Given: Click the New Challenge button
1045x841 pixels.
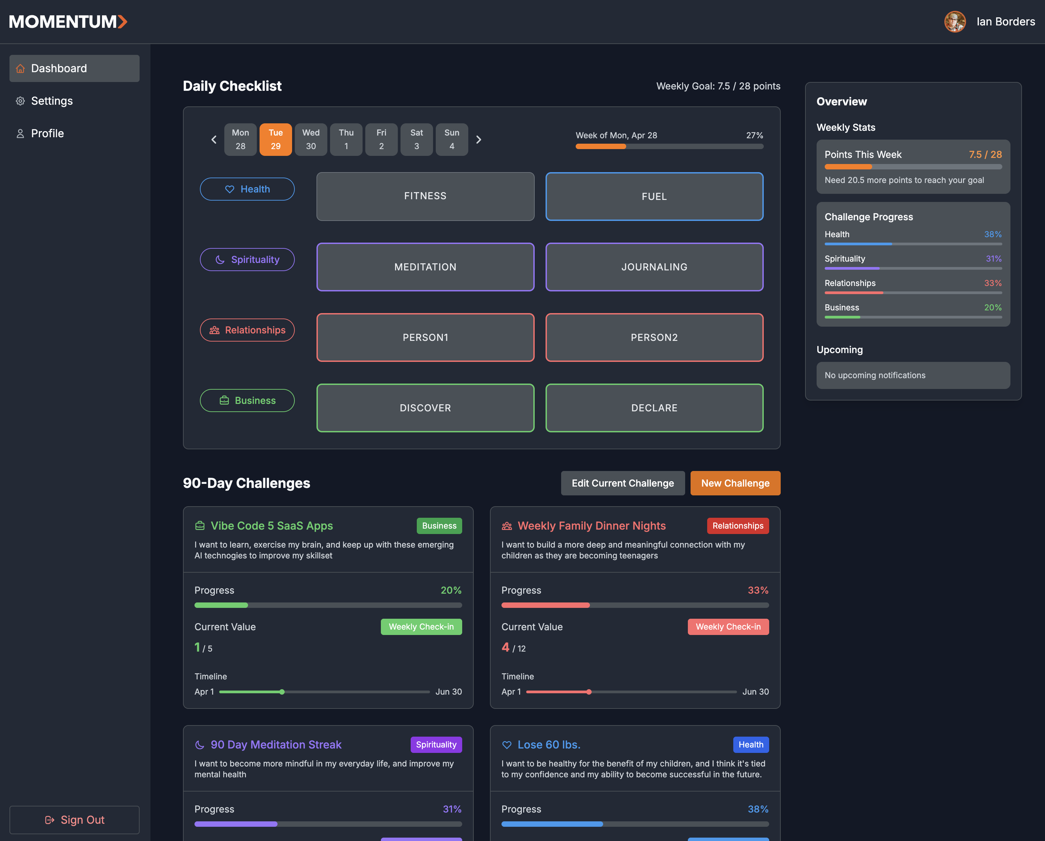Looking at the screenshot, I should coord(735,483).
